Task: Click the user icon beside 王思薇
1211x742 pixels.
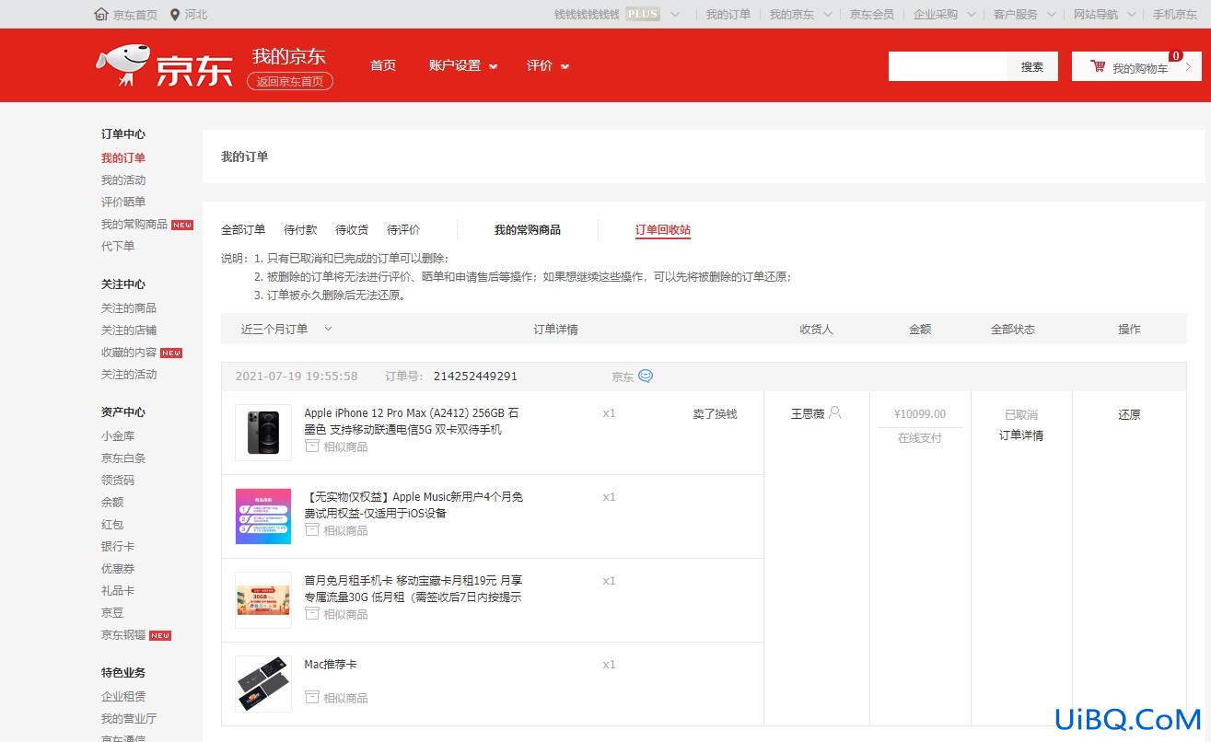Action: 835,412
